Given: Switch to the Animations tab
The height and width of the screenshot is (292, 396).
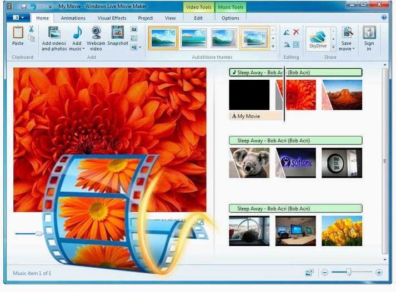Looking at the screenshot, I should click(73, 18).
